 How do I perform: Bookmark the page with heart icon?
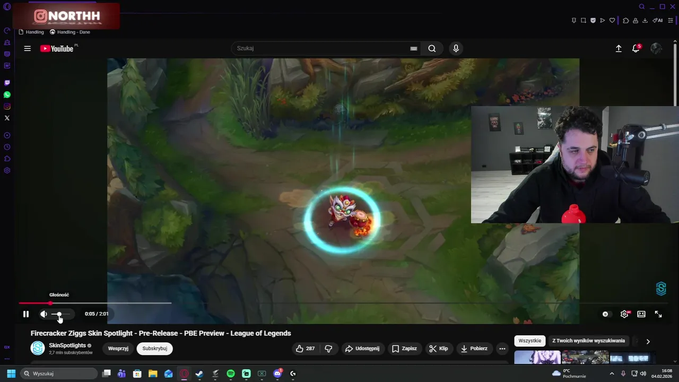612,20
